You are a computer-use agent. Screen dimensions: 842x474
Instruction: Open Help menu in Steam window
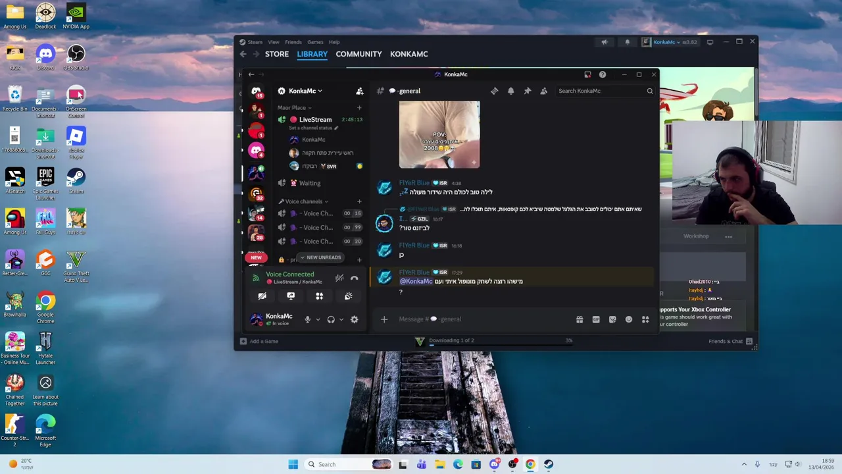point(334,42)
